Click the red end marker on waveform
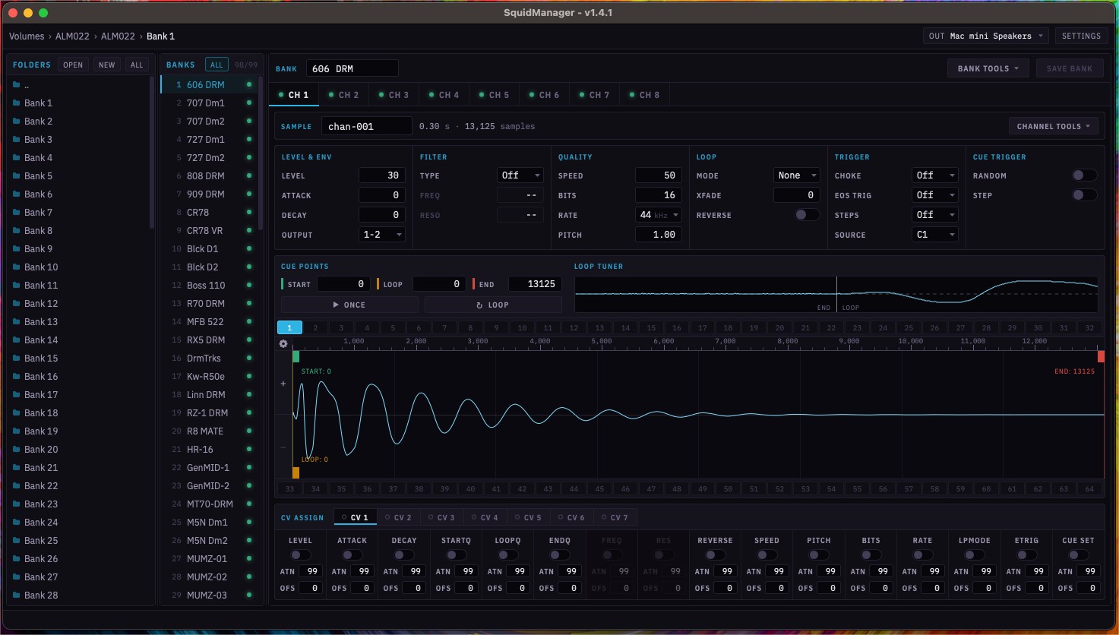Viewport: 1119px width, 635px height. point(1101,356)
